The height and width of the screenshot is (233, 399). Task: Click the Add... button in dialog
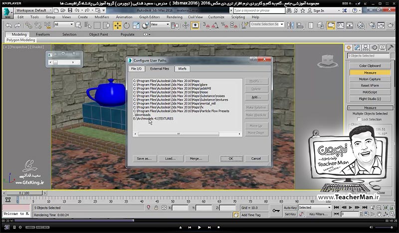[x=256, y=97]
